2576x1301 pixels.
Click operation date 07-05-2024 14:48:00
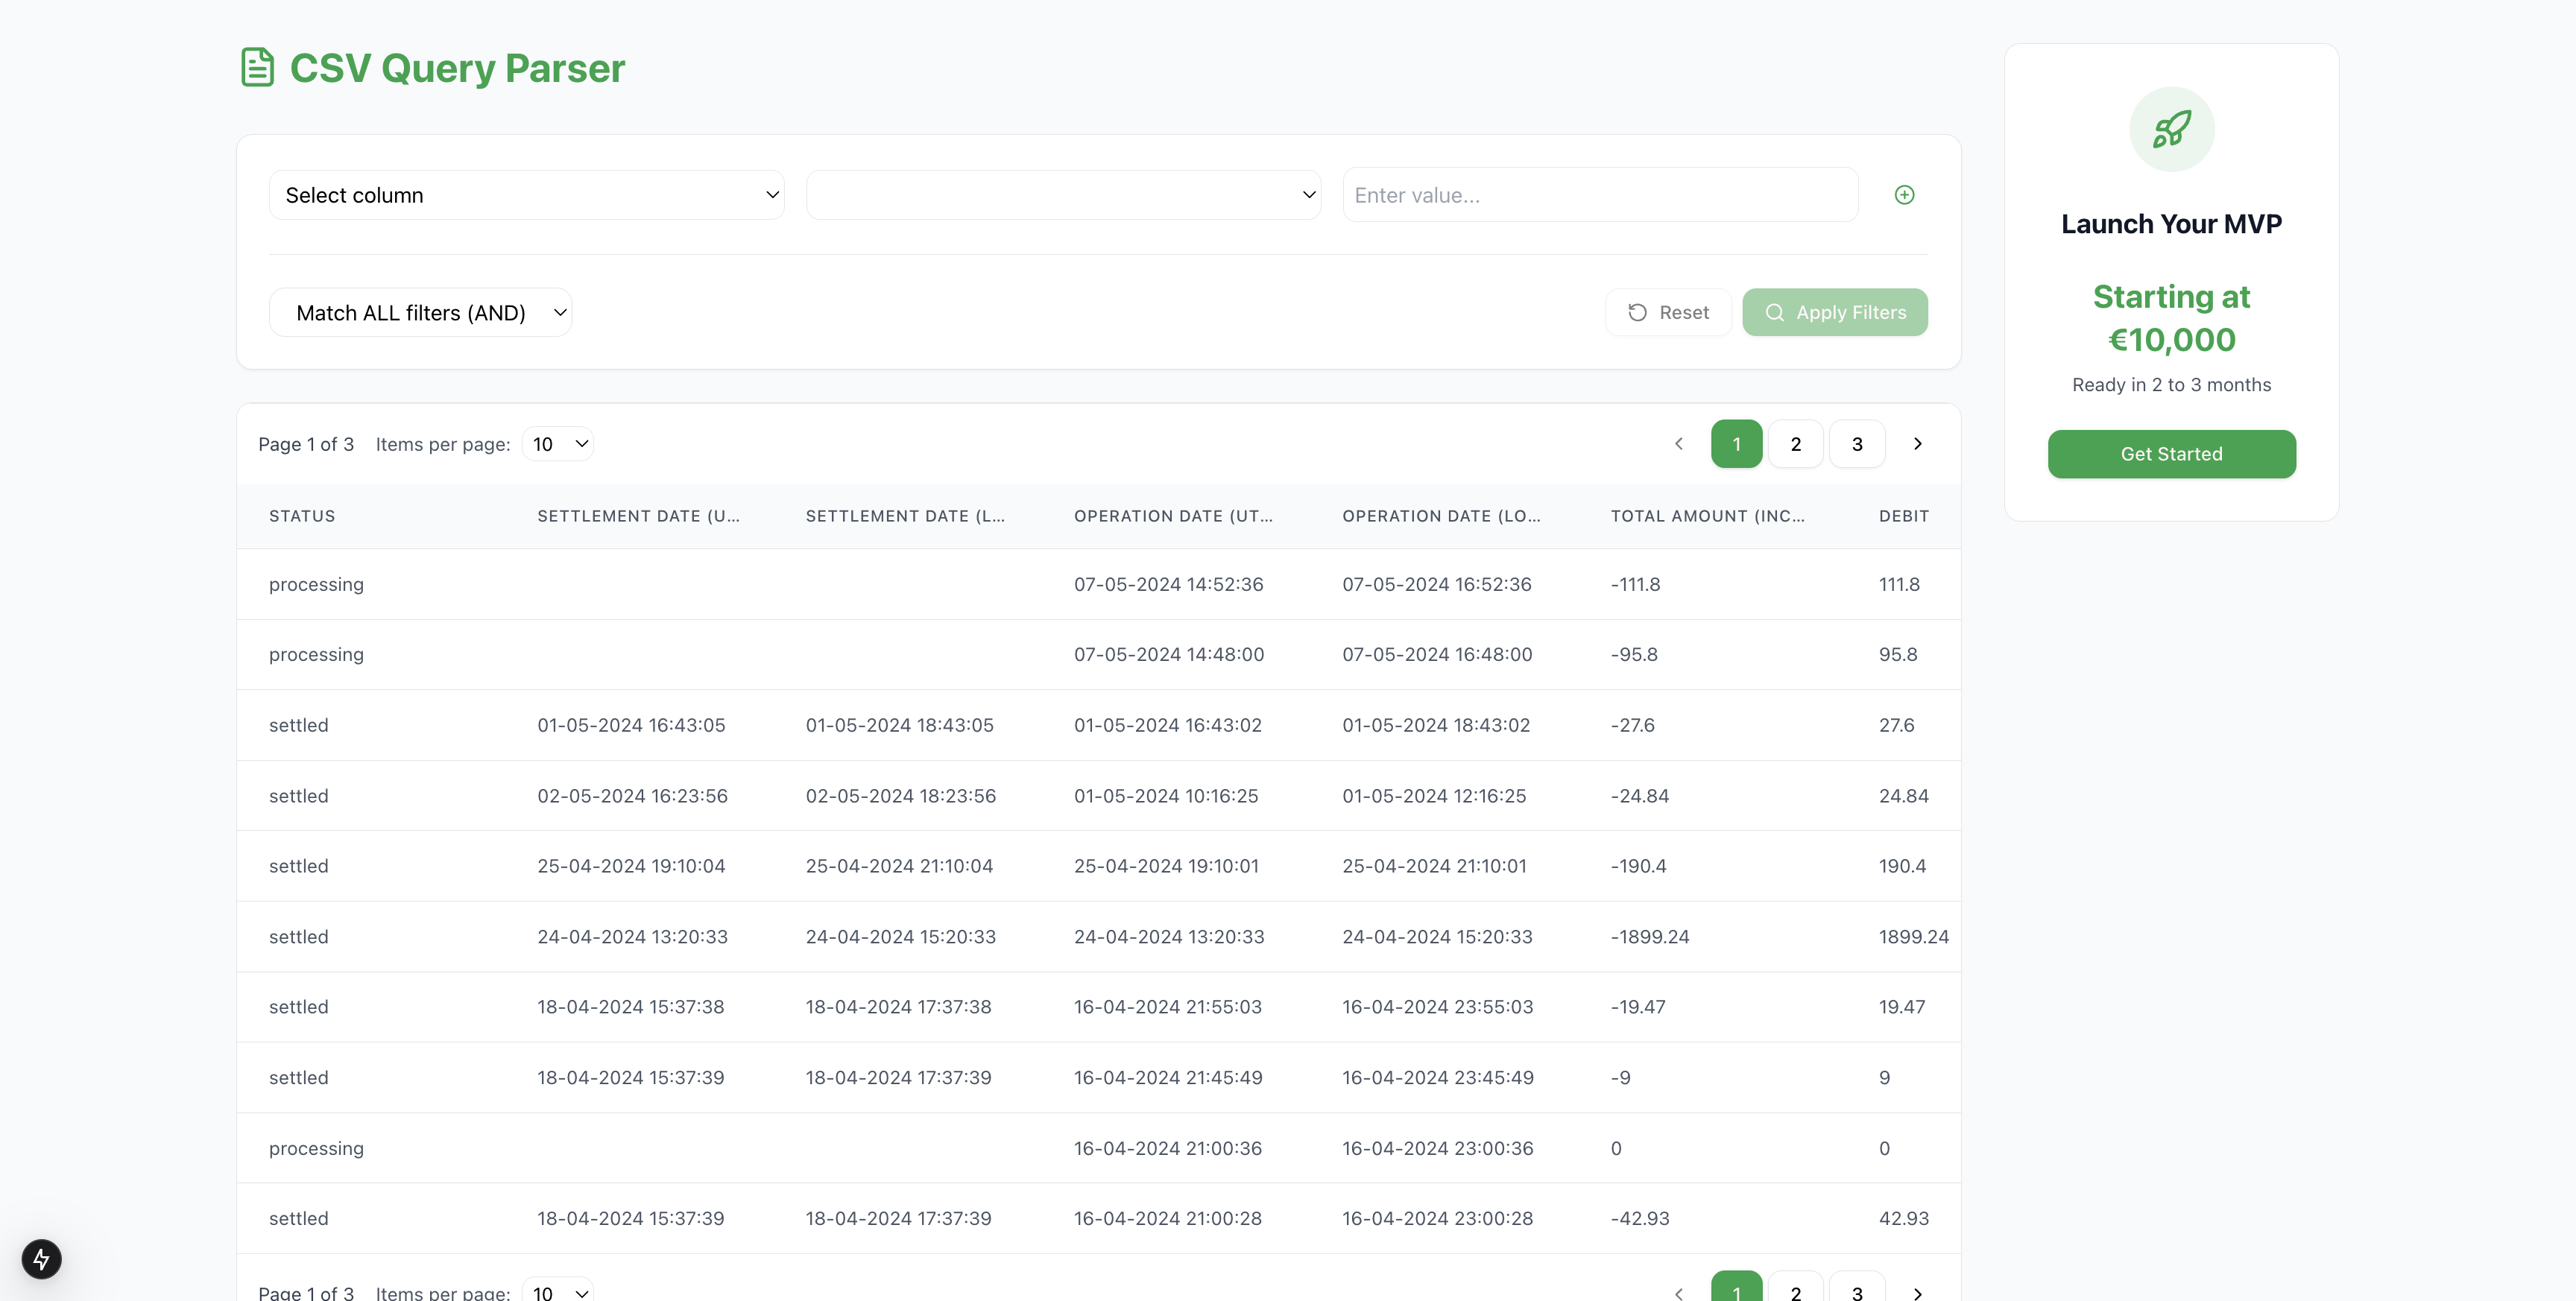[1169, 654]
